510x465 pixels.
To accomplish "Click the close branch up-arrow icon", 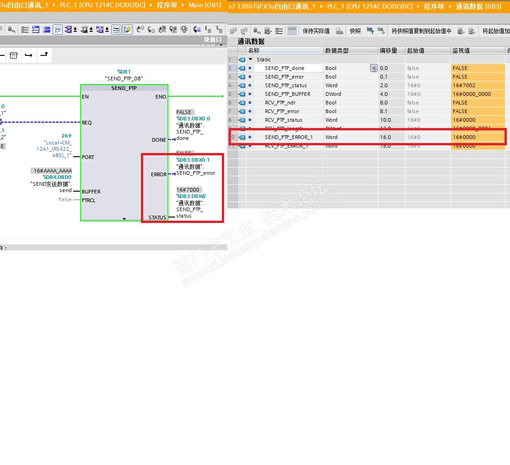I will 44,54.
